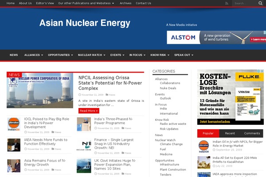Open India's Three-Phased N-Power Programme article
Image resolution: width=266 pixels, height=177 pixels.
pyautogui.click(x=113, y=121)
